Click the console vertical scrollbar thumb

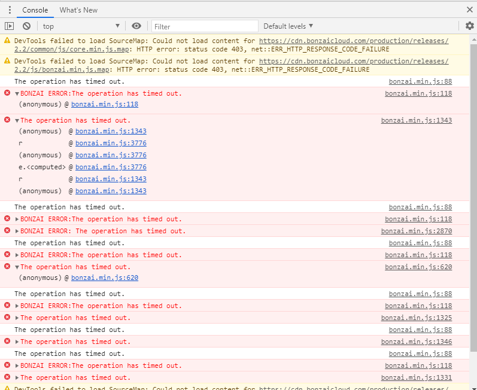[473, 197]
